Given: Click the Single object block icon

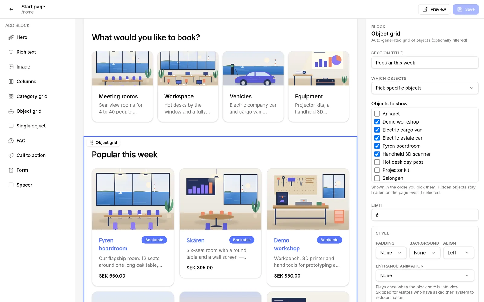Looking at the screenshot, I should coord(11,126).
